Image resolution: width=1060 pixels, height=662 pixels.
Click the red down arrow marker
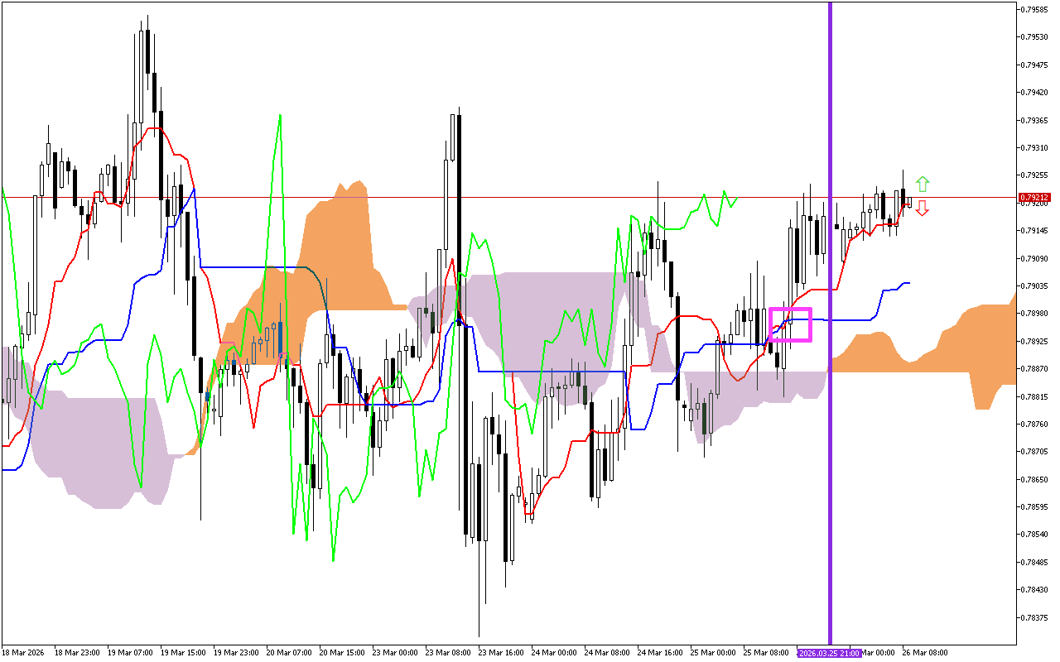(x=923, y=208)
